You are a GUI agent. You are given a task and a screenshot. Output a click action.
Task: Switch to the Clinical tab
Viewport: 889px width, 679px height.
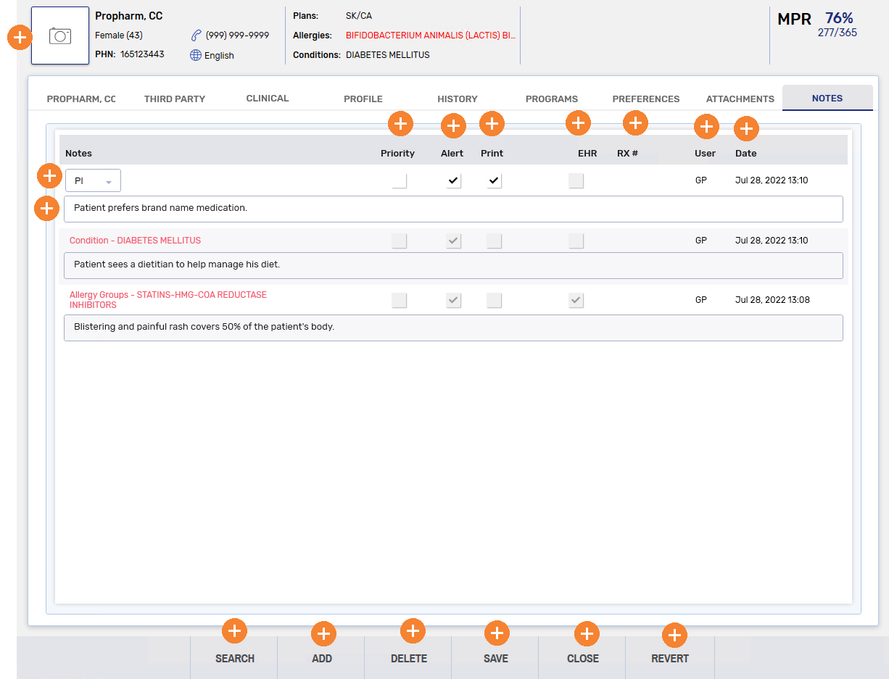[x=267, y=99]
